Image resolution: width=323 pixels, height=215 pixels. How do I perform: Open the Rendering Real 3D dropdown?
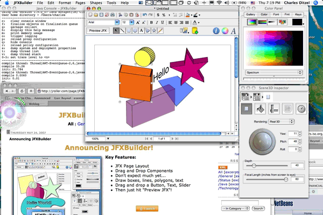(x=282, y=121)
